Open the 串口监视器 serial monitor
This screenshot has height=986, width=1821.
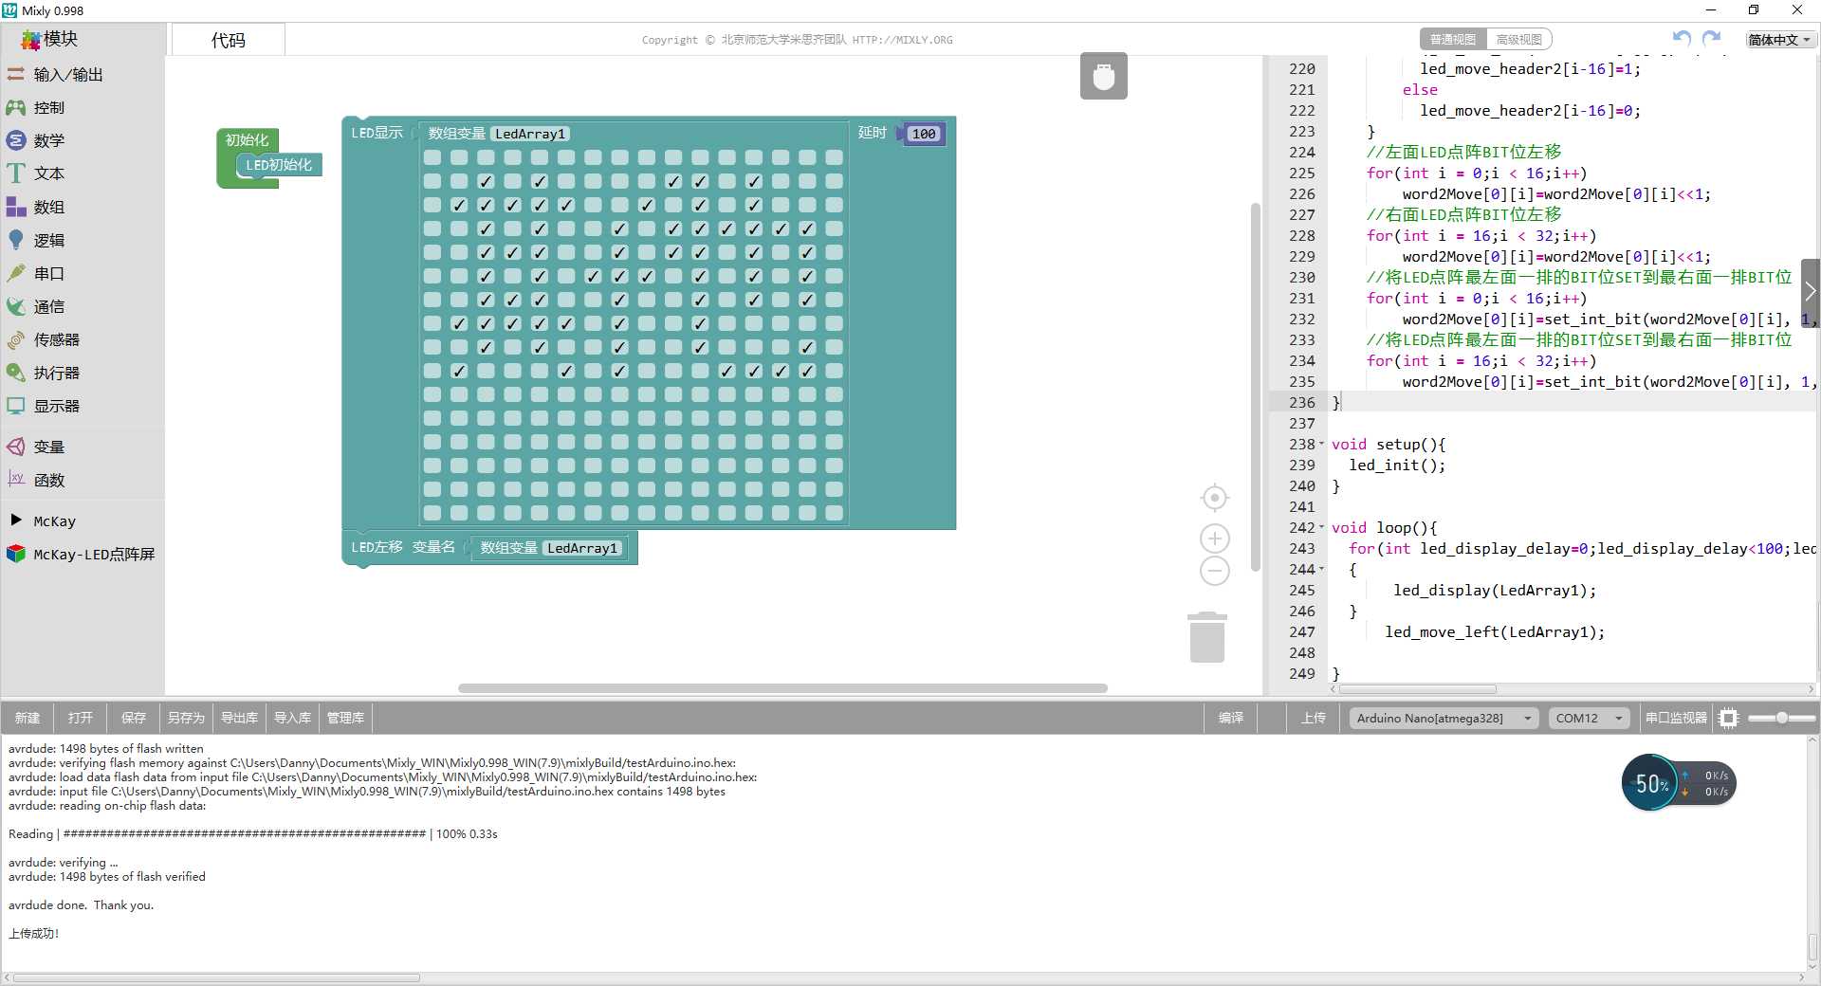coord(1676,718)
